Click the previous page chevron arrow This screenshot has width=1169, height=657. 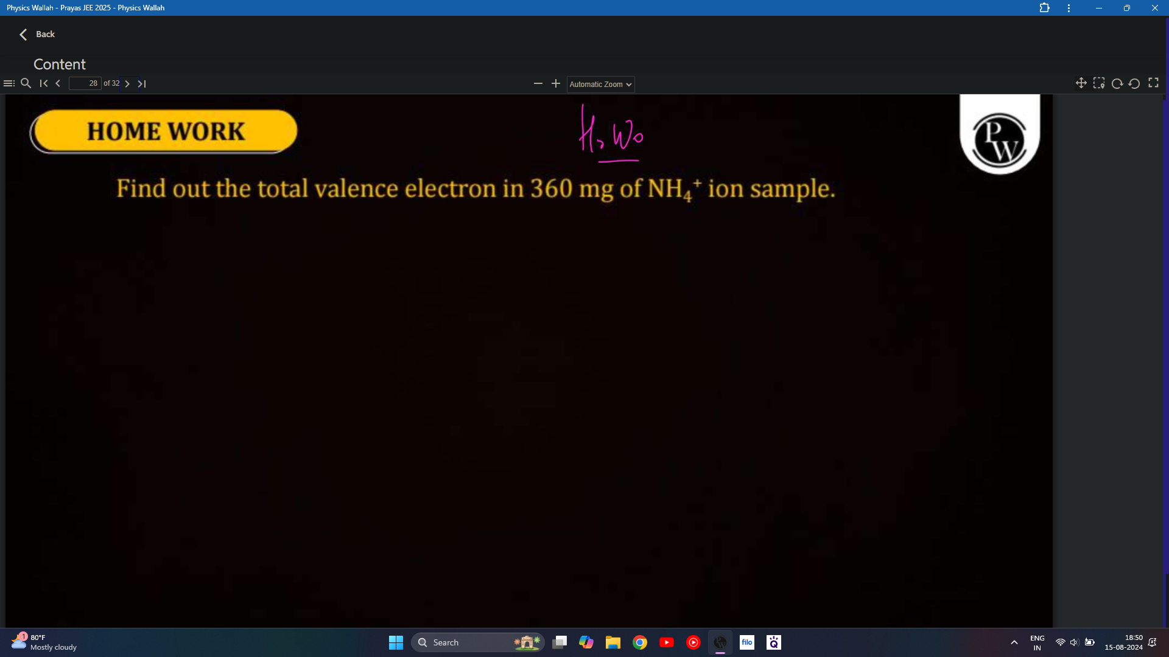[x=58, y=84]
